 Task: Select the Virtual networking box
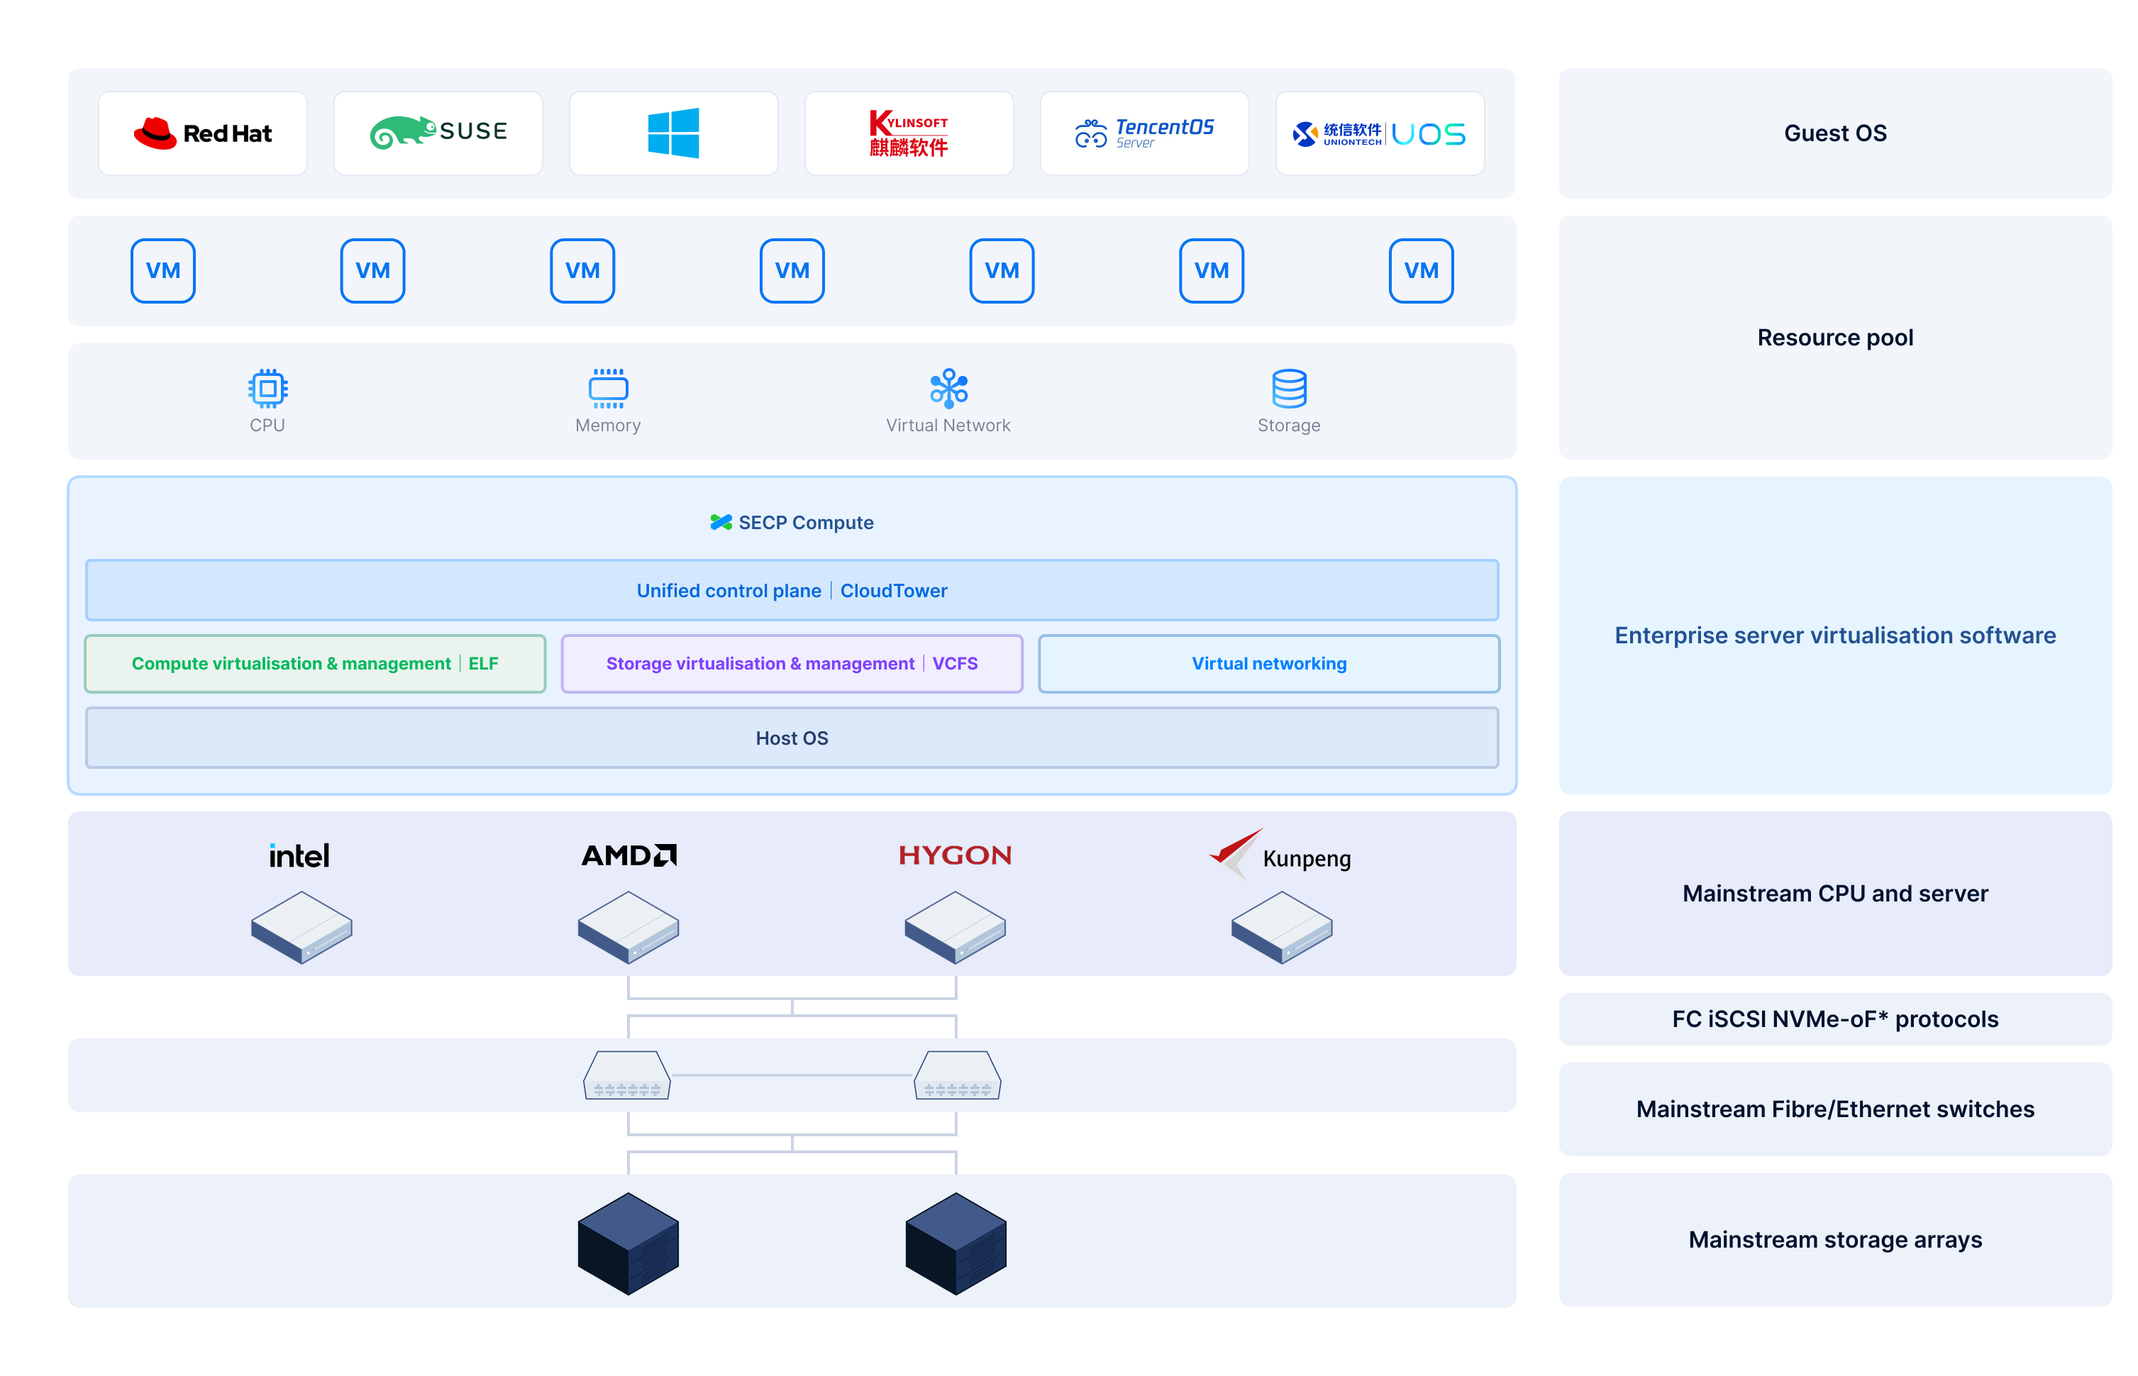1268,663
